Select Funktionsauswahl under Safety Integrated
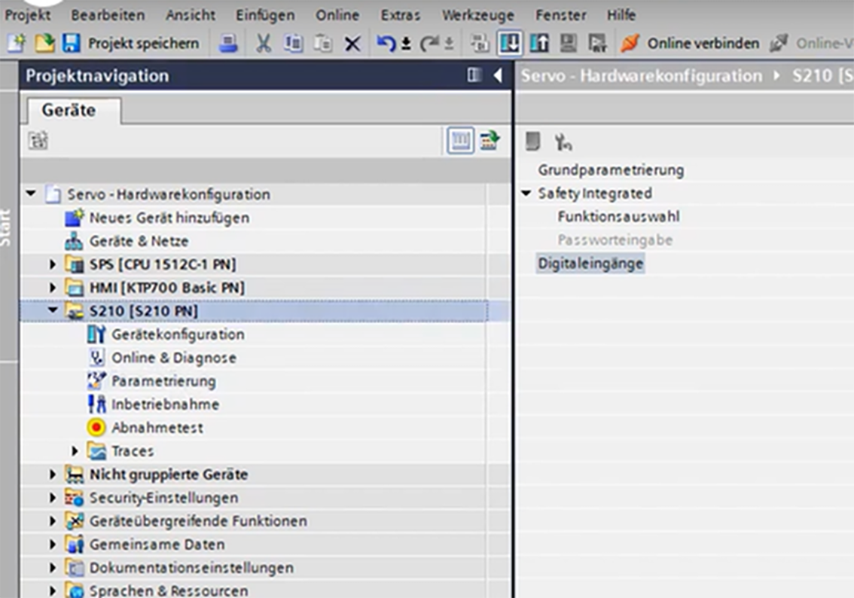Image resolution: width=854 pixels, height=598 pixels. pos(618,217)
